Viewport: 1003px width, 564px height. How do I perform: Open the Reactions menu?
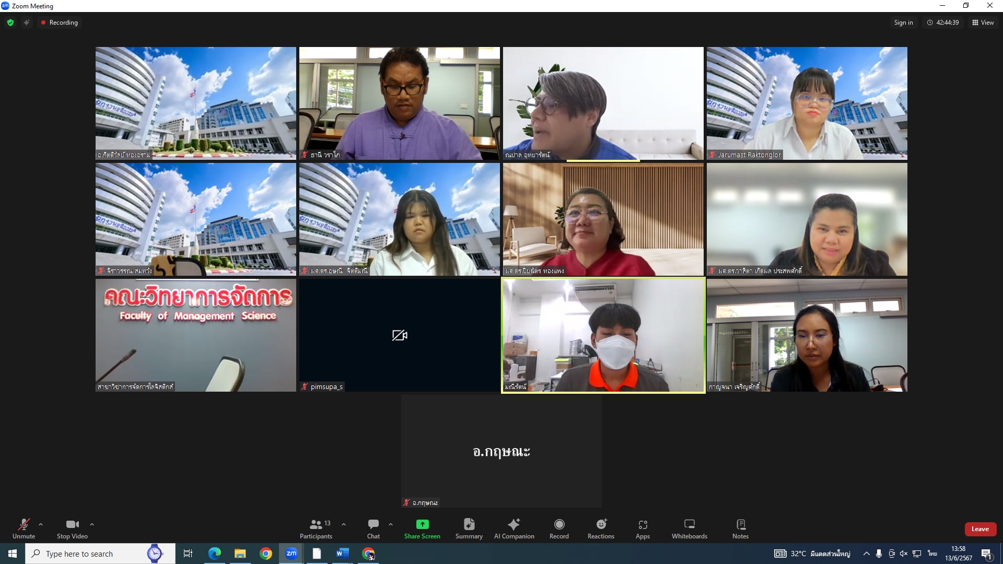point(601,528)
